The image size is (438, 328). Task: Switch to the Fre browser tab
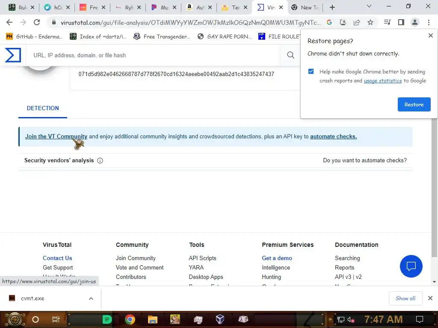[x=92, y=8]
